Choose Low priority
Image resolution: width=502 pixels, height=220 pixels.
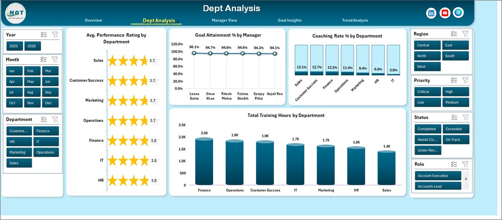point(427,102)
